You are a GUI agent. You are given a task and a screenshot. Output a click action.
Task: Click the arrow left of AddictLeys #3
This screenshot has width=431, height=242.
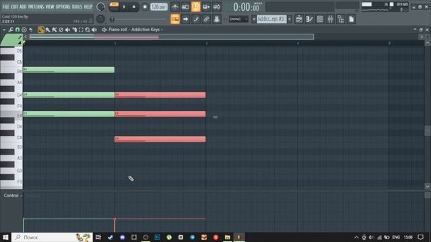coord(254,19)
